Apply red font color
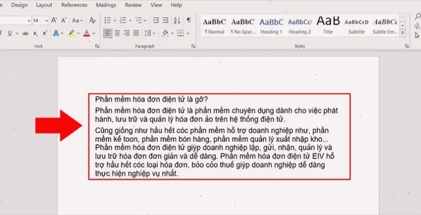Image resolution: width=421 pixels, height=215 pixels. tap(87, 33)
